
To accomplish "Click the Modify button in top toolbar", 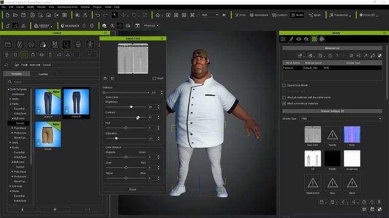I will coord(297,15).
